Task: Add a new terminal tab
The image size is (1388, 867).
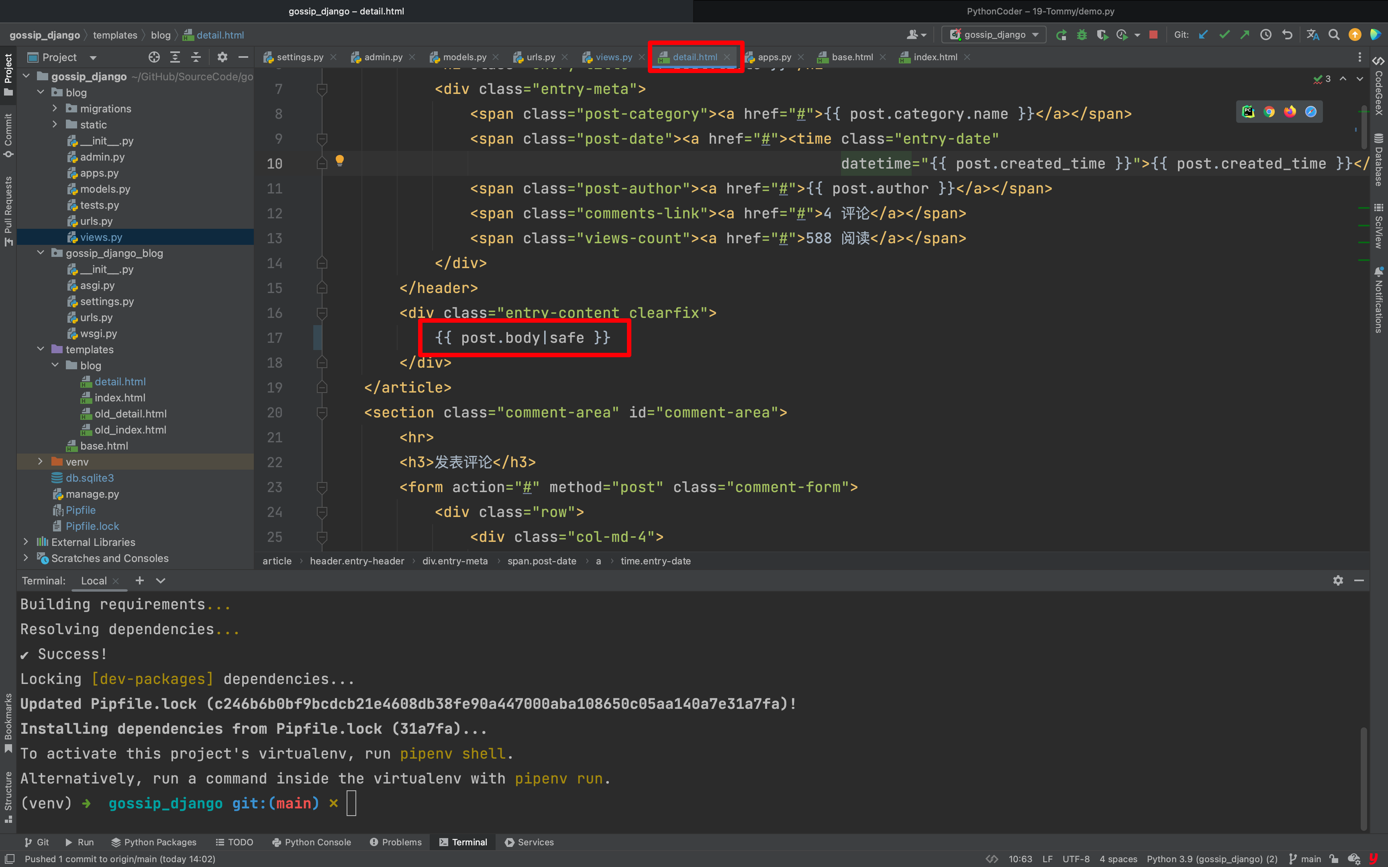Action: [139, 580]
